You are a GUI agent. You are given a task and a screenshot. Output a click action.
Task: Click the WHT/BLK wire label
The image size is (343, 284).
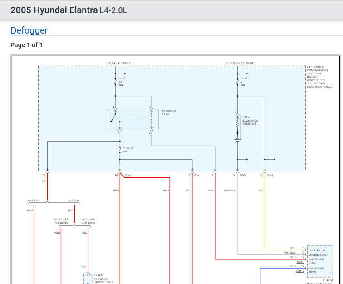click(230, 191)
